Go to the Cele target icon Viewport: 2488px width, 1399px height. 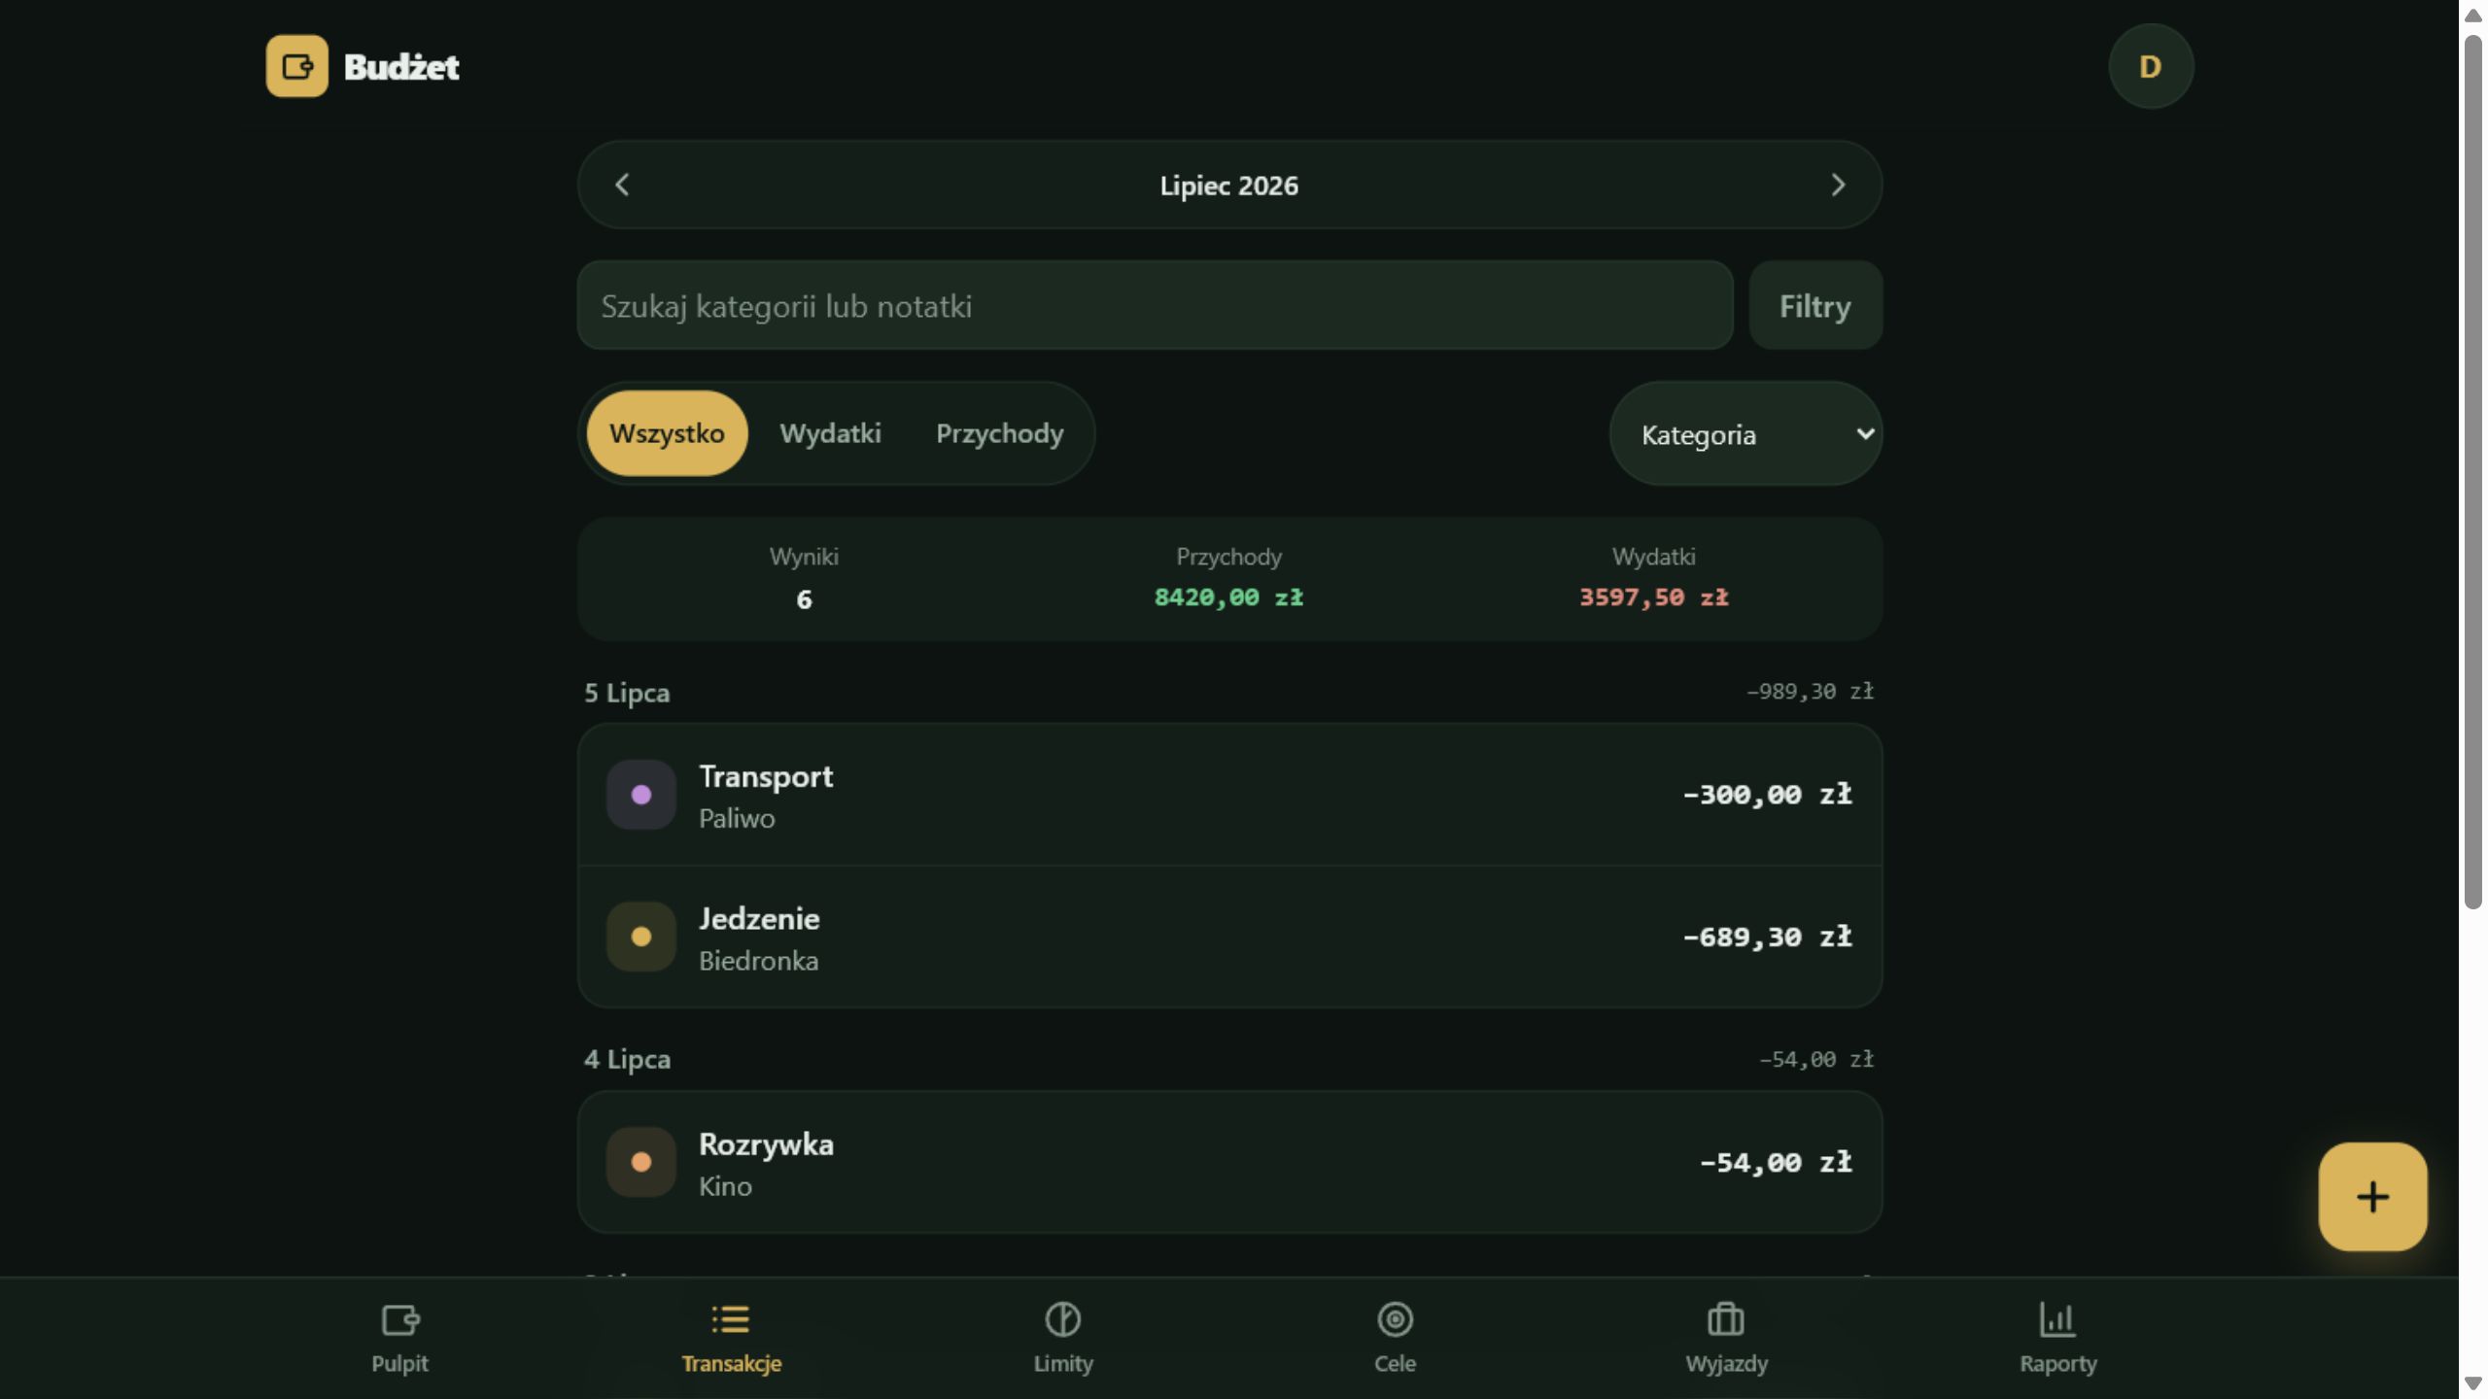[x=1395, y=1319]
